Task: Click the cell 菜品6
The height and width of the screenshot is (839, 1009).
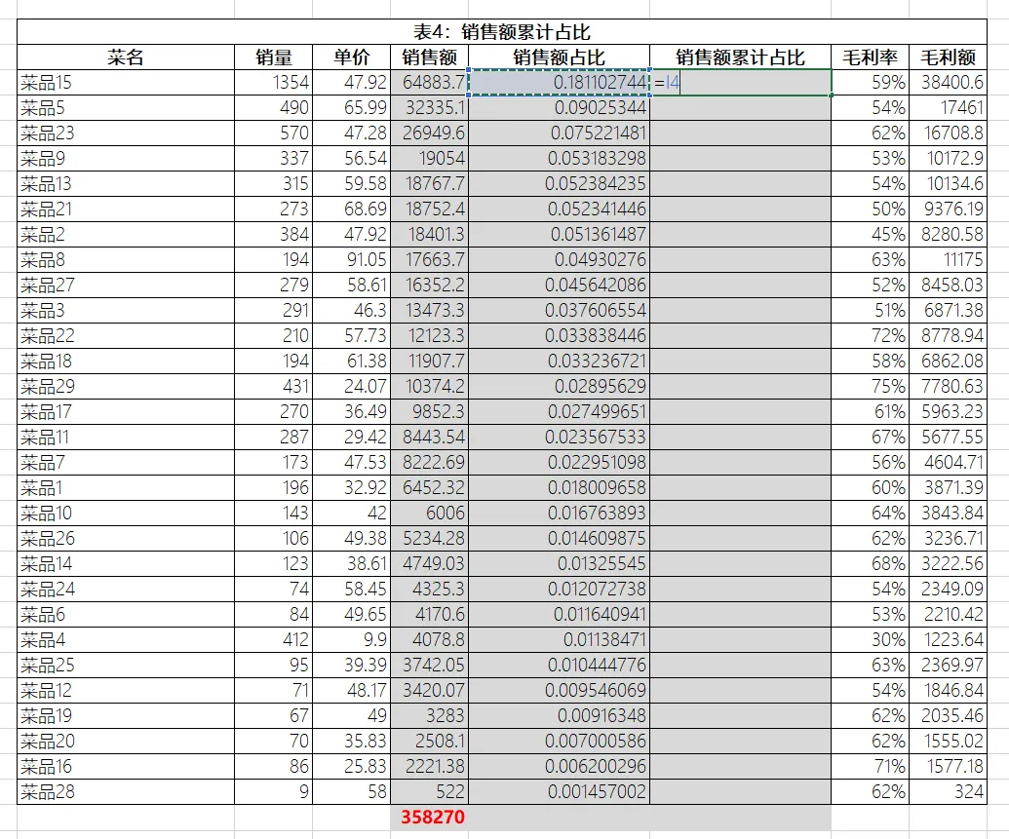Action: pos(126,614)
